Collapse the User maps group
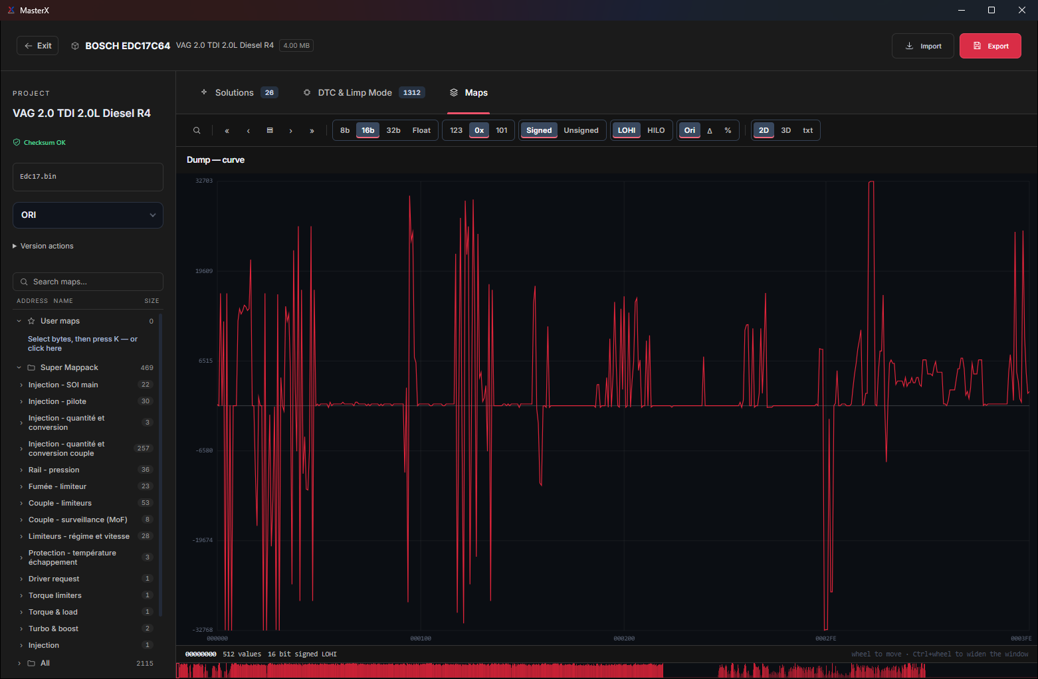Screen dimensions: 1038x679 coord(19,321)
